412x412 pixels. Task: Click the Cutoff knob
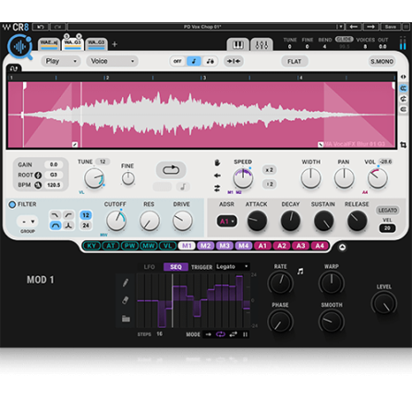[116, 221]
